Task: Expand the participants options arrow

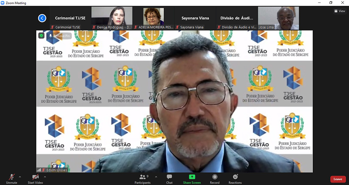Action: click(x=156, y=177)
